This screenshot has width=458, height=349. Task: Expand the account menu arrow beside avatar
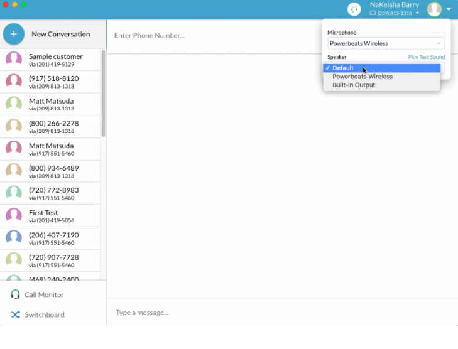[x=449, y=9]
